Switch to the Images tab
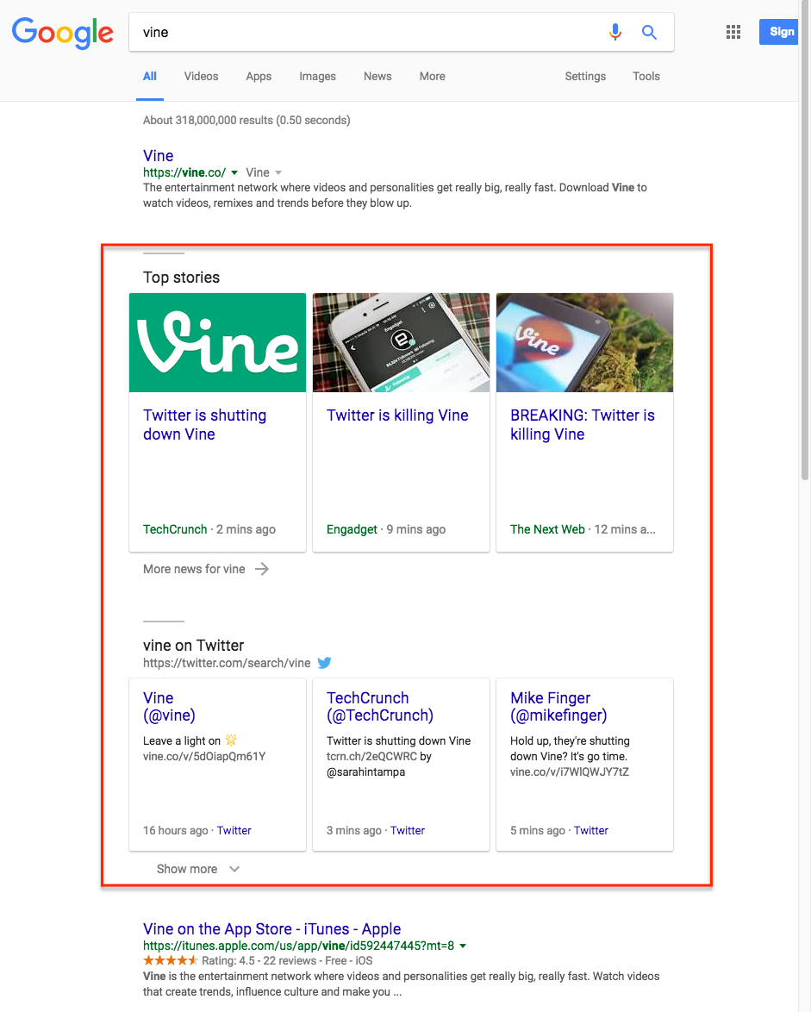Image resolution: width=811 pixels, height=1012 pixels. pyautogui.click(x=317, y=76)
